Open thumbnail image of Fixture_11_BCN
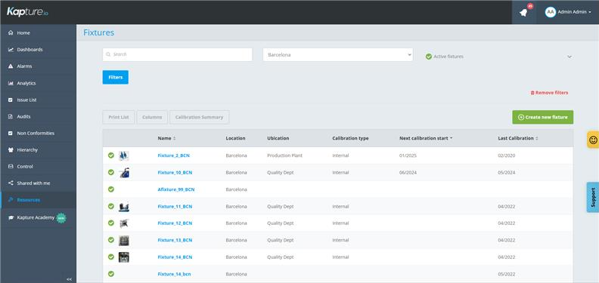The height and width of the screenshot is (283, 599). point(124,207)
